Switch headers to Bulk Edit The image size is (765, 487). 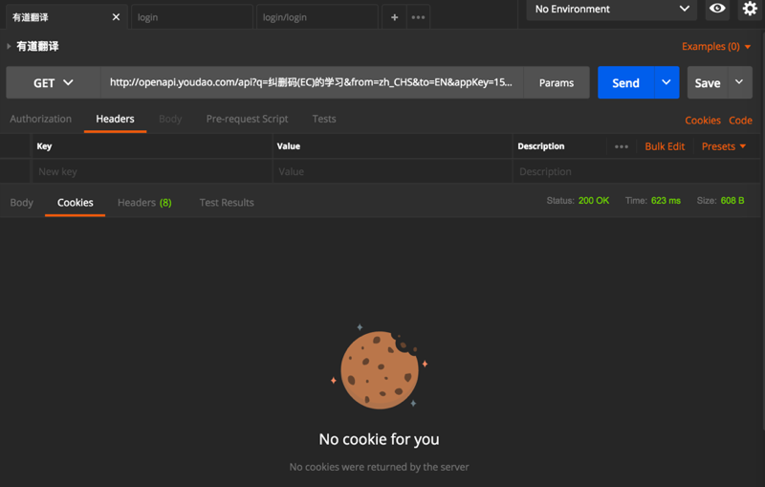pyautogui.click(x=665, y=146)
